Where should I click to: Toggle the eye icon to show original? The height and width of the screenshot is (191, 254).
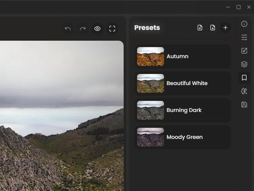(x=97, y=29)
